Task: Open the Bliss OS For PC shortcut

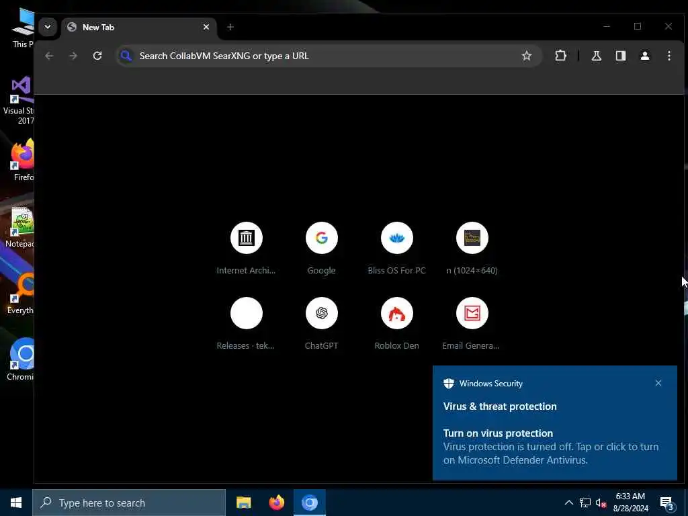Action: tap(396, 249)
